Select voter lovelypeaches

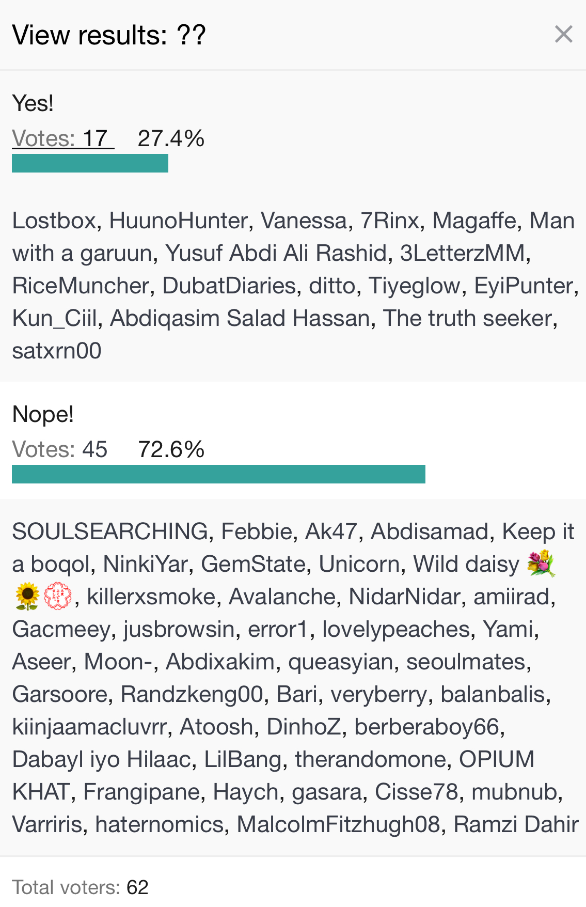pos(396,629)
